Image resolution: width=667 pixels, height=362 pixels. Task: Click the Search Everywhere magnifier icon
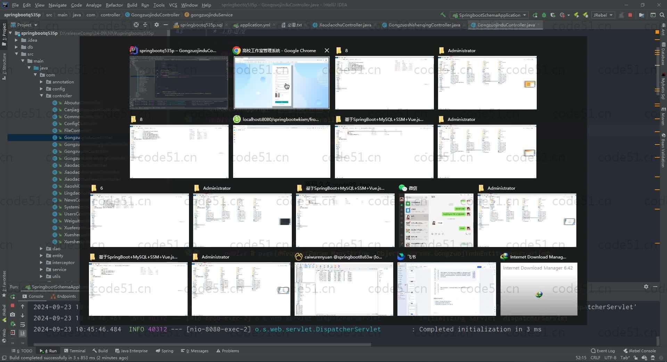[x=662, y=15]
